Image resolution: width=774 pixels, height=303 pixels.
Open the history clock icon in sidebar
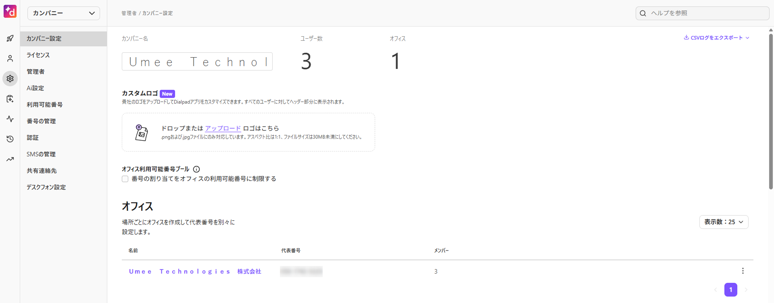click(10, 139)
